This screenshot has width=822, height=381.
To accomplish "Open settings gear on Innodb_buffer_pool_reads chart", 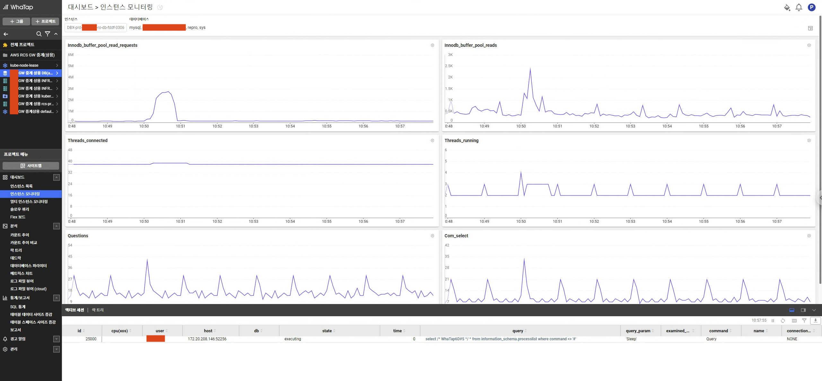I will [809, 45].
